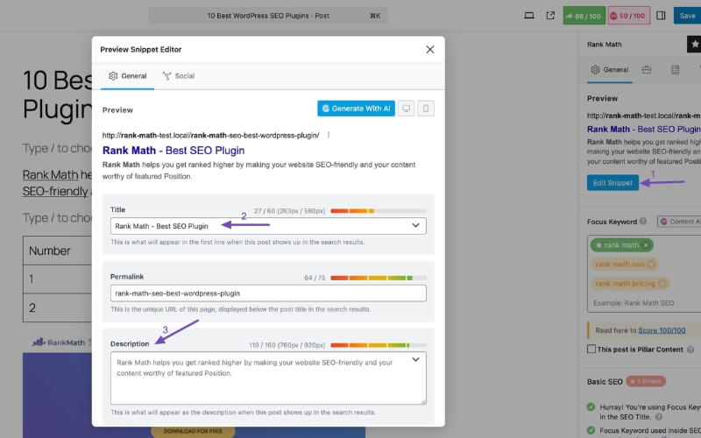
Task: Open the Schema tab icon in Rank Math sidebar
Action: tap(676, 69)
